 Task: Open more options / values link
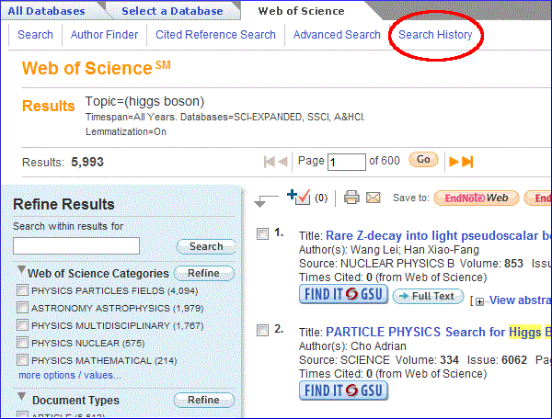(70, 375)
